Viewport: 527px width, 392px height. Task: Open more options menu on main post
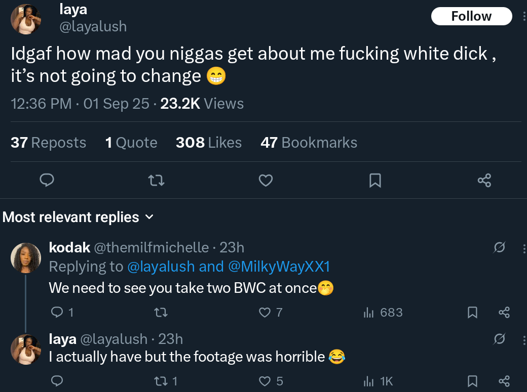tap(524, 16)
